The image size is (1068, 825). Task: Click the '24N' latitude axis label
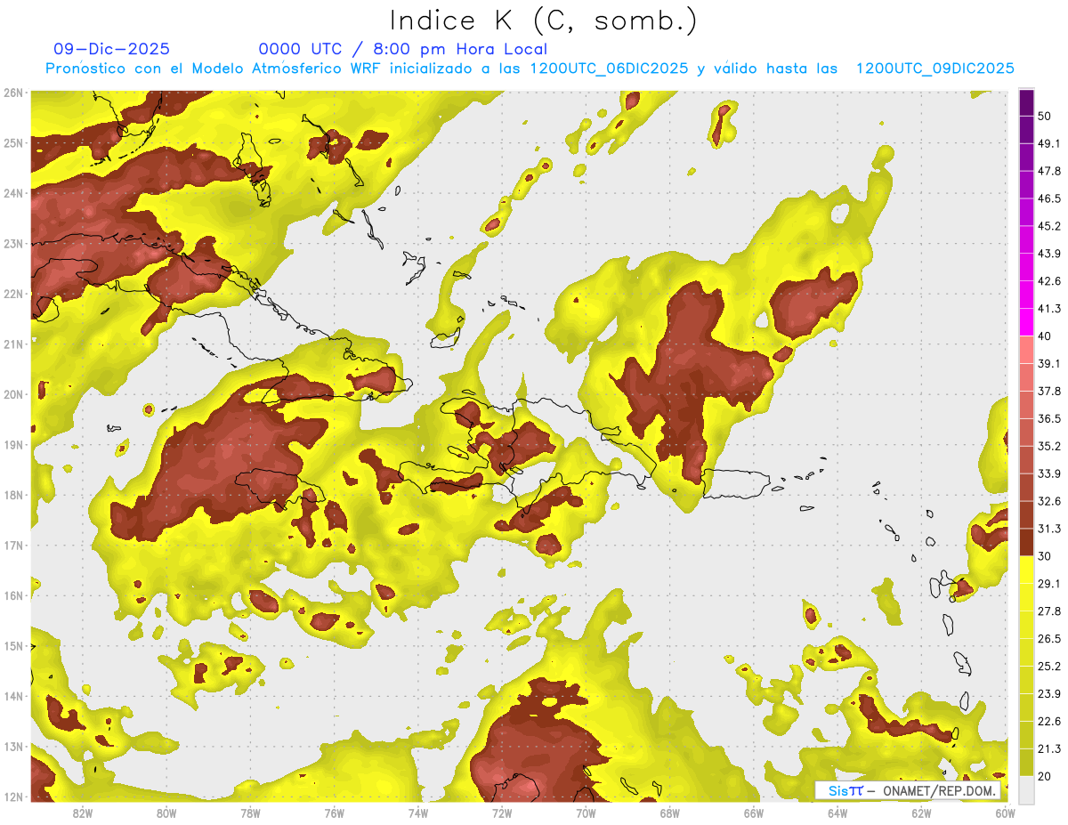click(13, 193)
